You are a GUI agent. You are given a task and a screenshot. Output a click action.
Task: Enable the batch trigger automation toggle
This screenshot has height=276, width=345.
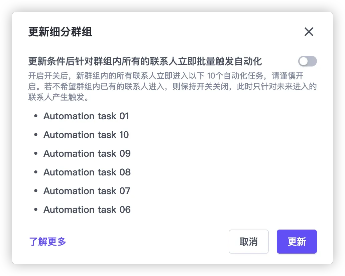click(x=307, y=61)
